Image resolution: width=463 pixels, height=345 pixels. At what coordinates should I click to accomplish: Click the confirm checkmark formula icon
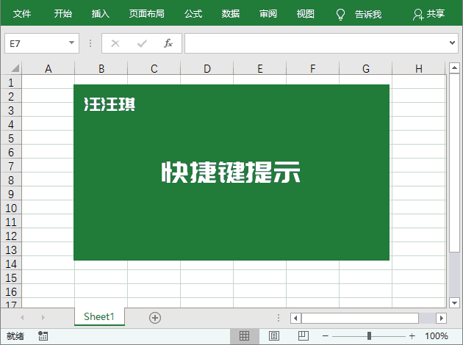click(142, 43)
